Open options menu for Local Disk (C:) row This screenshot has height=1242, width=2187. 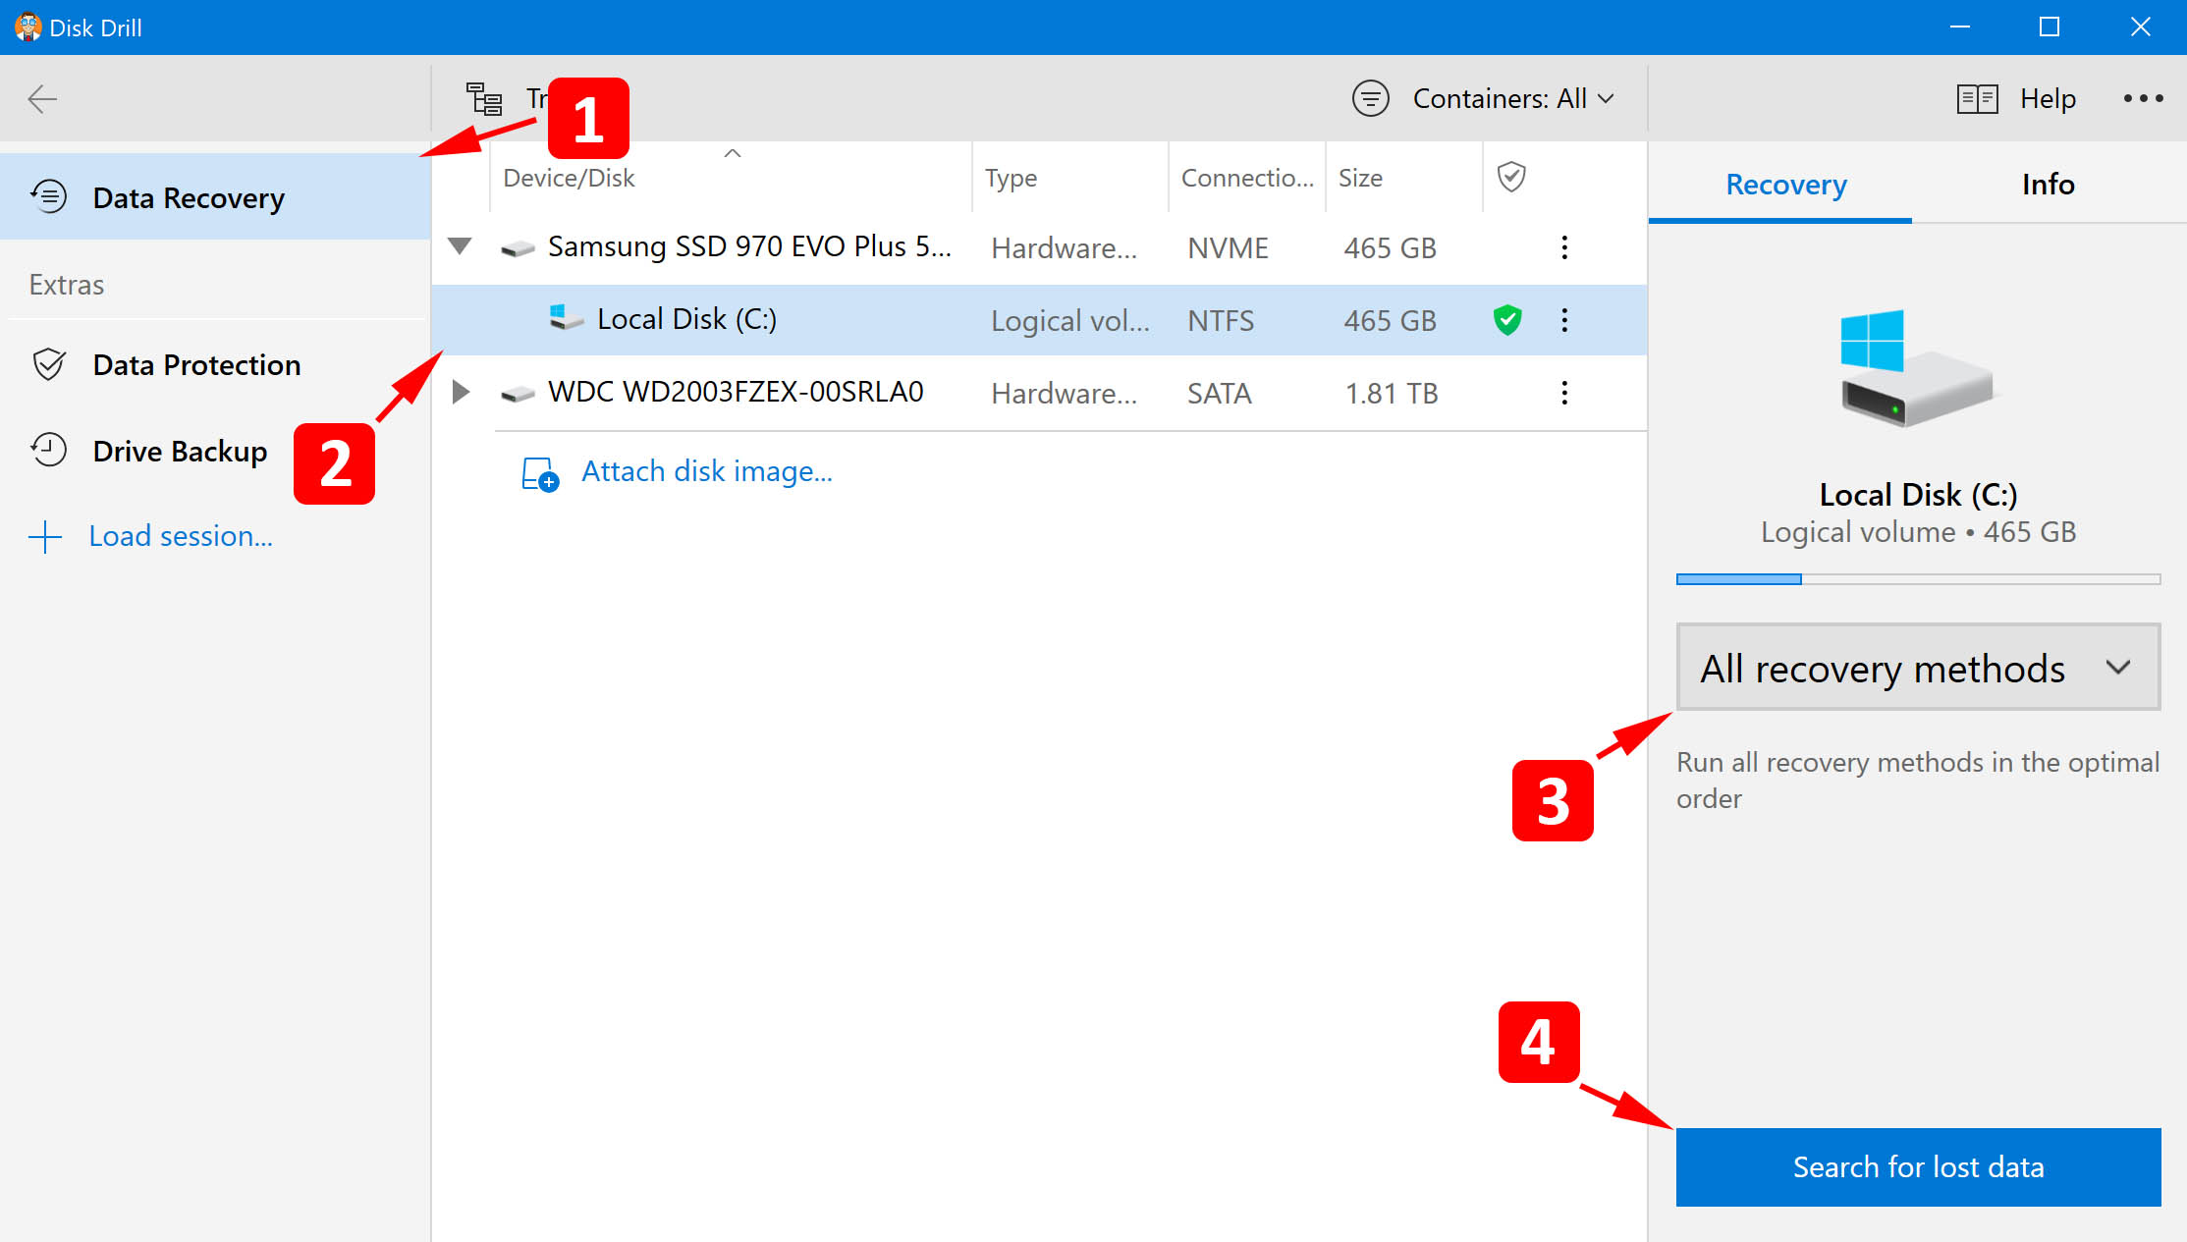[1564, 320]
